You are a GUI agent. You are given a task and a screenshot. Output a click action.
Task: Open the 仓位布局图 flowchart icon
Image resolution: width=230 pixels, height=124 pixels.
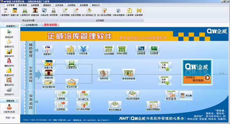109,50
